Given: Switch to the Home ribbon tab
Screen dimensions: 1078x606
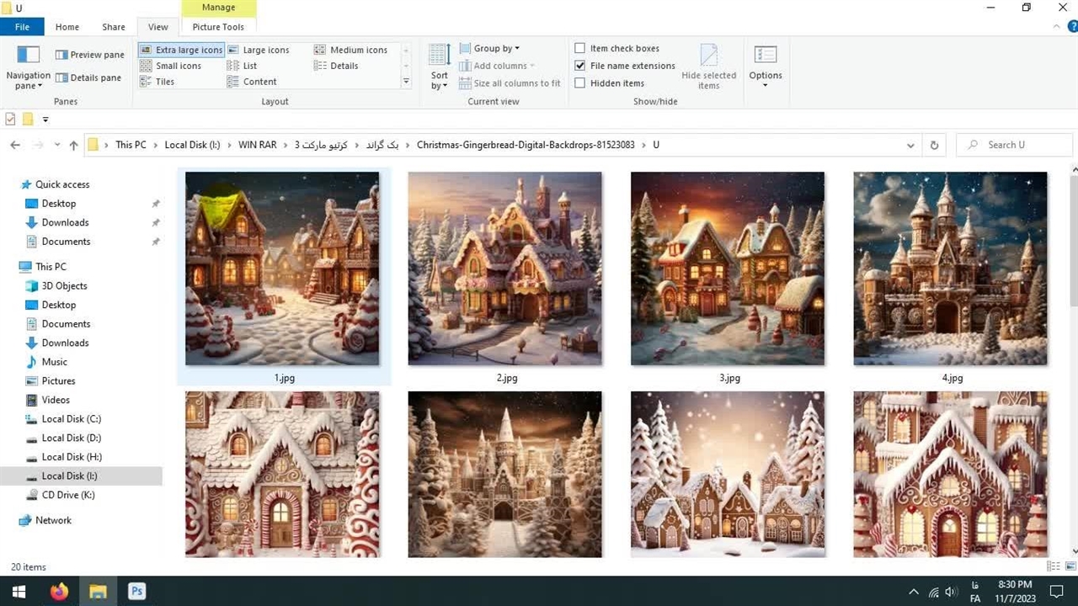Looking at the screenshot, I should (x=67, y=27).
